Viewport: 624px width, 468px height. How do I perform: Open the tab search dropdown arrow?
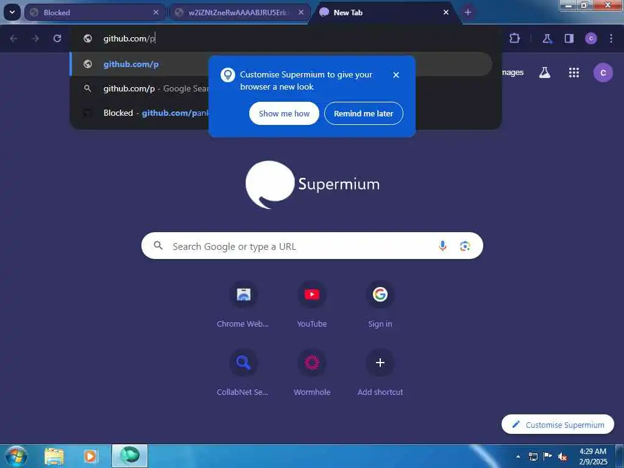click(x=12, y=12)
